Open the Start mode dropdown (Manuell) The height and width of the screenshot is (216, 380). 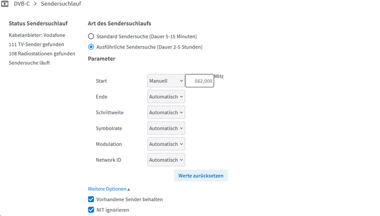pos(166,81)
